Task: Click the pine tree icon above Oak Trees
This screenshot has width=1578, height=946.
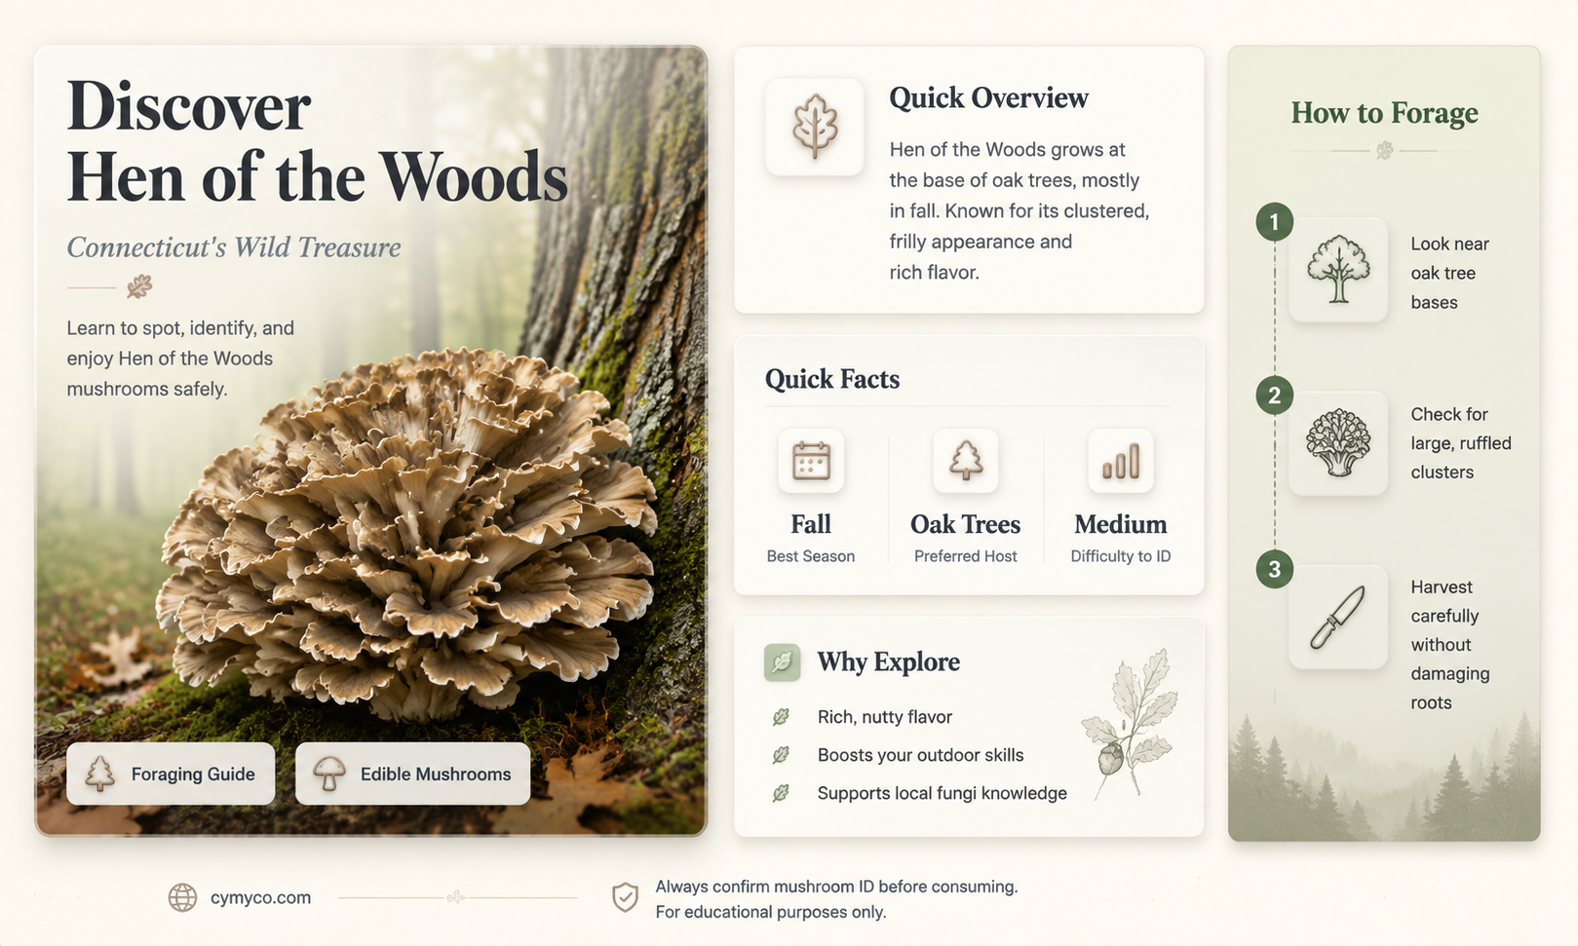Action: tap(966, 461)
